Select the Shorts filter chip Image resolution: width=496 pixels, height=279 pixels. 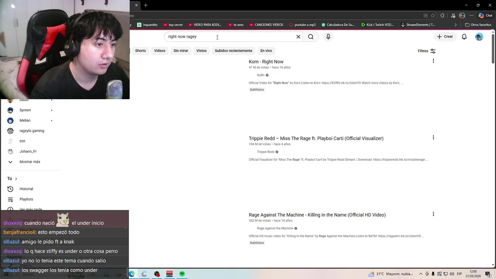pyautogui.click(x=140, y=51)
